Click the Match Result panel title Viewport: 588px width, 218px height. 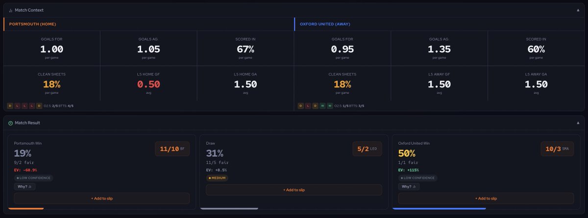coord(27,123)
